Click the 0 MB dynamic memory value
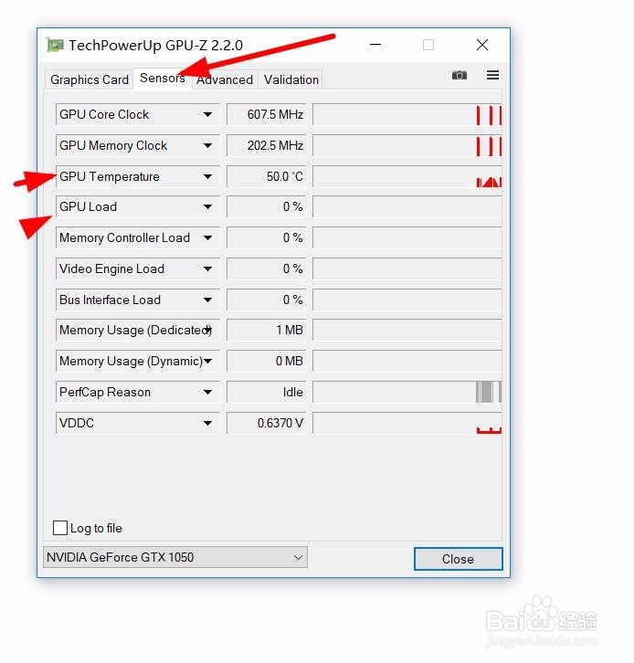 pyautogui.click(x=266, y=361)
